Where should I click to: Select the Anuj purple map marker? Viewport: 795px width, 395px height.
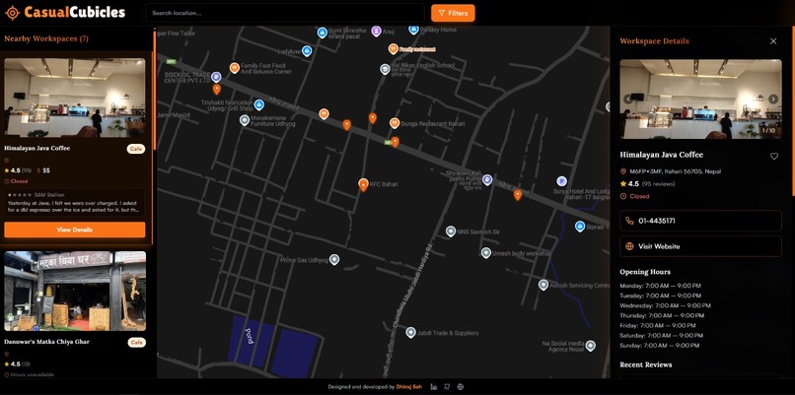(376, 32)
